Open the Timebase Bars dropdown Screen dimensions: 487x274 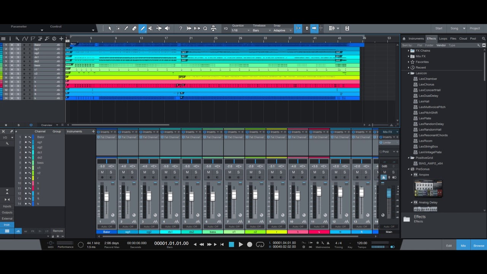[262, 30]
